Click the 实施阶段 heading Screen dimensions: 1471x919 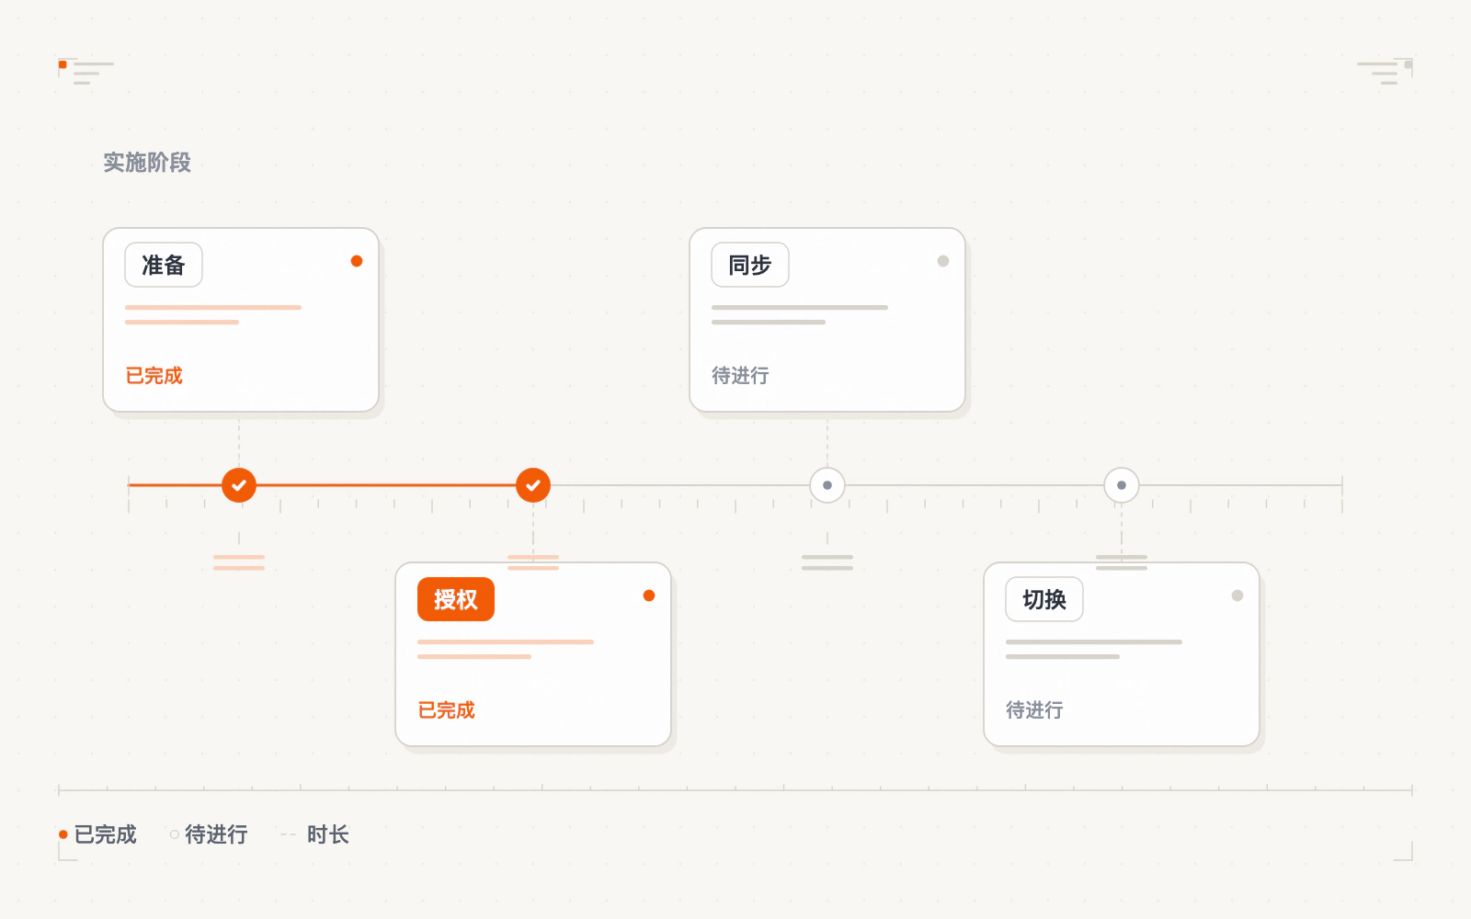(x=147, y=163)
